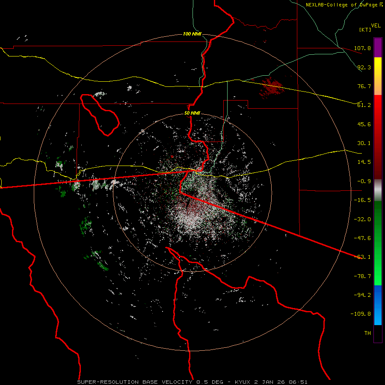The height and width of the screenshot is (385, 385).
Task: Click the VEL legend title
Action: click(x=376, y=26)
